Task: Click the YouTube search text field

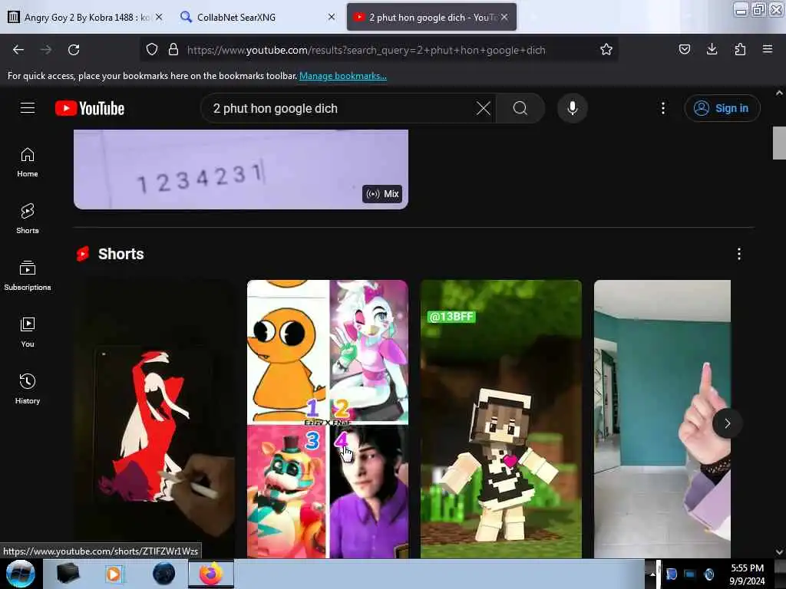Action: (341, 108)
